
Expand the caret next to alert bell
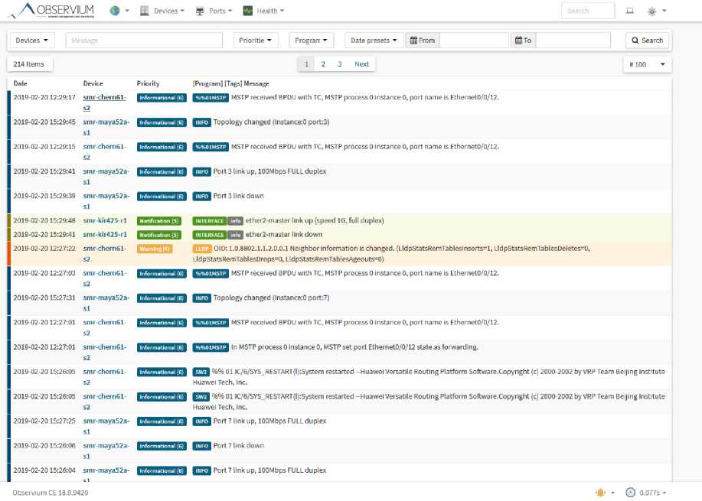click(x=612, y=493)
